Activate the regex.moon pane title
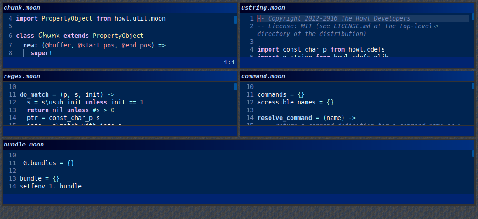The image size is (478, 219). [x=120, y=76]
